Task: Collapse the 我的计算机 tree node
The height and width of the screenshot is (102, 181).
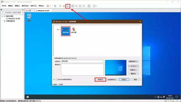Action: 2,16
